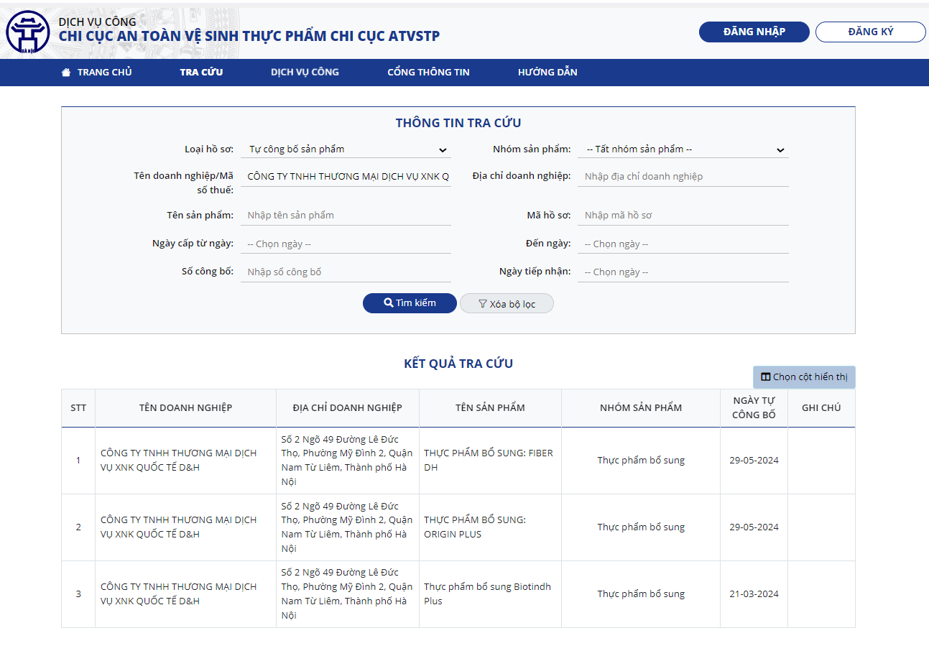929x651 pixels.
Task: Open the Đến ngày date picker
Action: 683,244
